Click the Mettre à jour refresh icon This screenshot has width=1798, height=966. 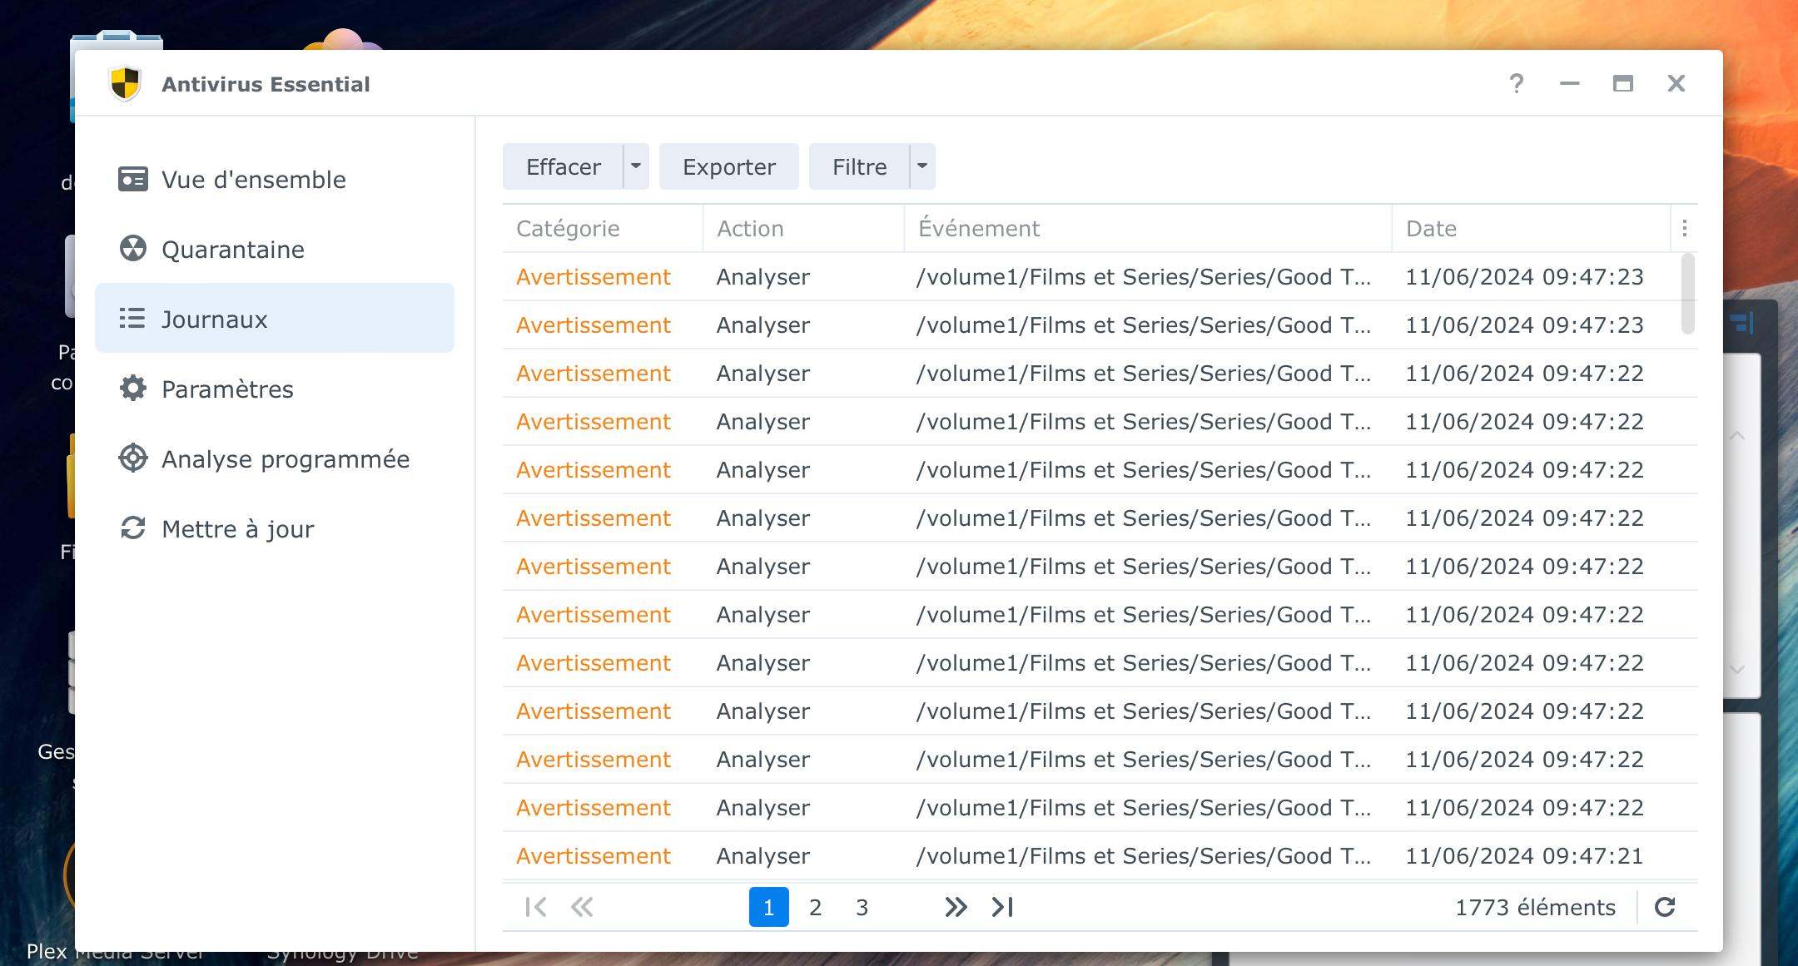point(133,528)
